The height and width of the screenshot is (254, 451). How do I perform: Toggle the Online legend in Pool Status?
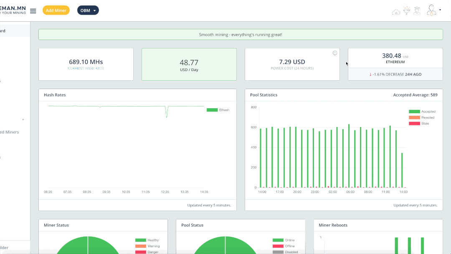point(284,240)
